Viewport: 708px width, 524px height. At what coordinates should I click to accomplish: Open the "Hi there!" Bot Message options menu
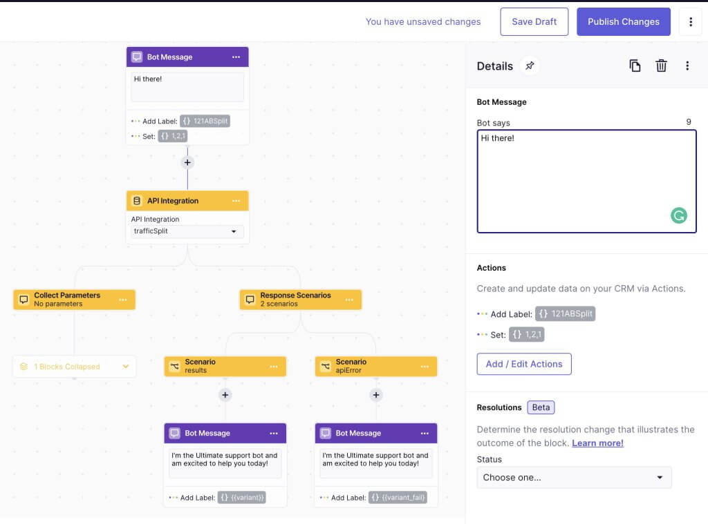[236, 57]
